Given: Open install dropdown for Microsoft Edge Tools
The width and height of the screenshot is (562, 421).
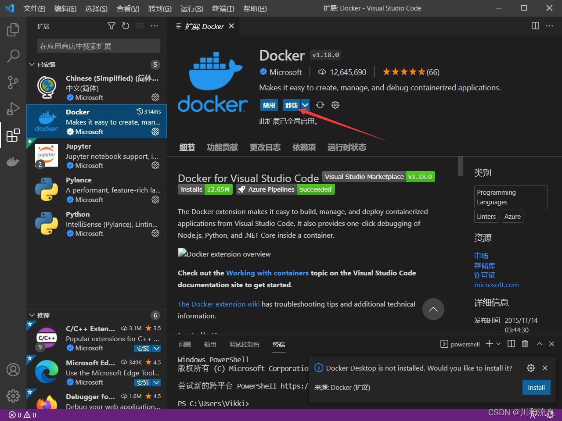Looking at the screenshot, I should (156, 383).
